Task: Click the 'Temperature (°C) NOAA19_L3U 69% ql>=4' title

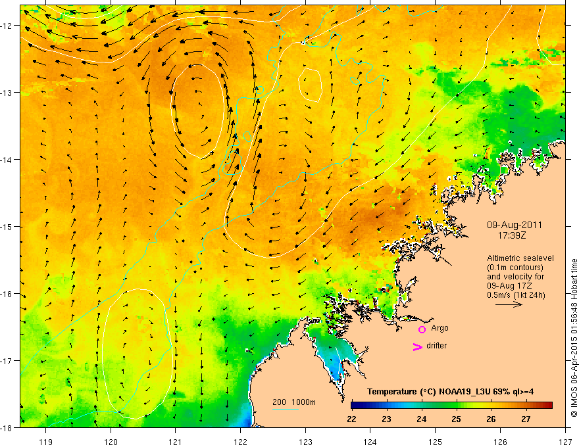Action: 450,392
